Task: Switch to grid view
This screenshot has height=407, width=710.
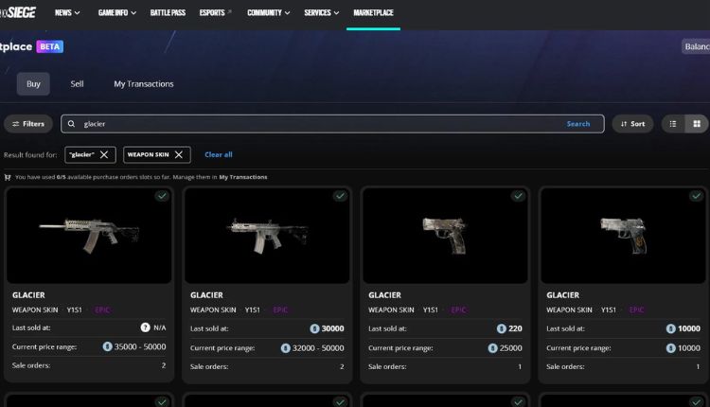Action: pyautogui.click(x=697, y=124)
